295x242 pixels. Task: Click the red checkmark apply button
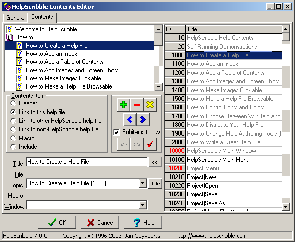(x=150, y=144)
